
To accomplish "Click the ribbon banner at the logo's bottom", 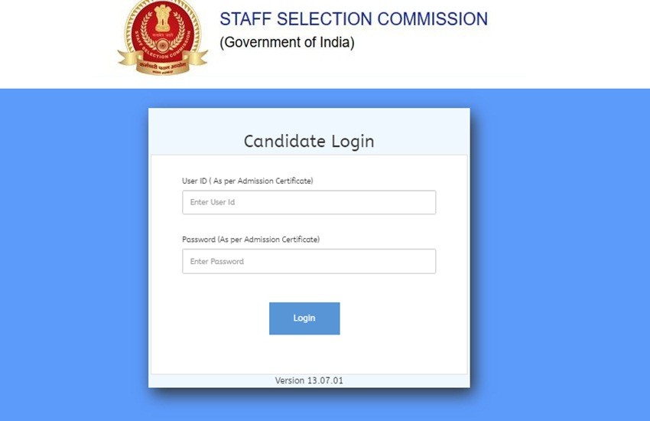I will pyautogui.click(x=162, y=66).
